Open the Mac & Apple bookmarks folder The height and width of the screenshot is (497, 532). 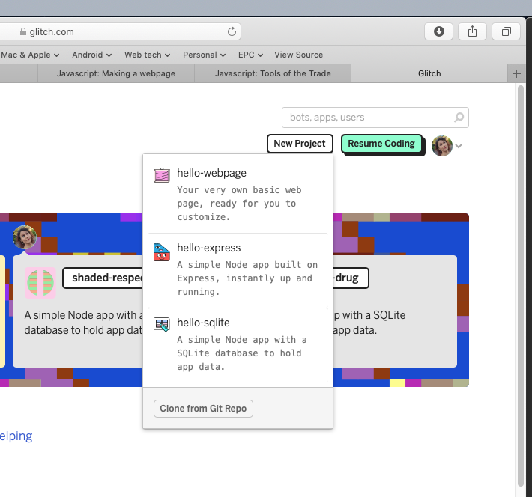(30, 55)
